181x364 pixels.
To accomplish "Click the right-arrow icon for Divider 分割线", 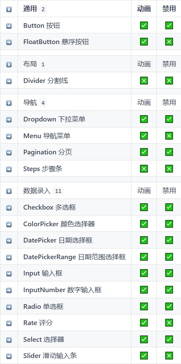I will pos(9,81).
